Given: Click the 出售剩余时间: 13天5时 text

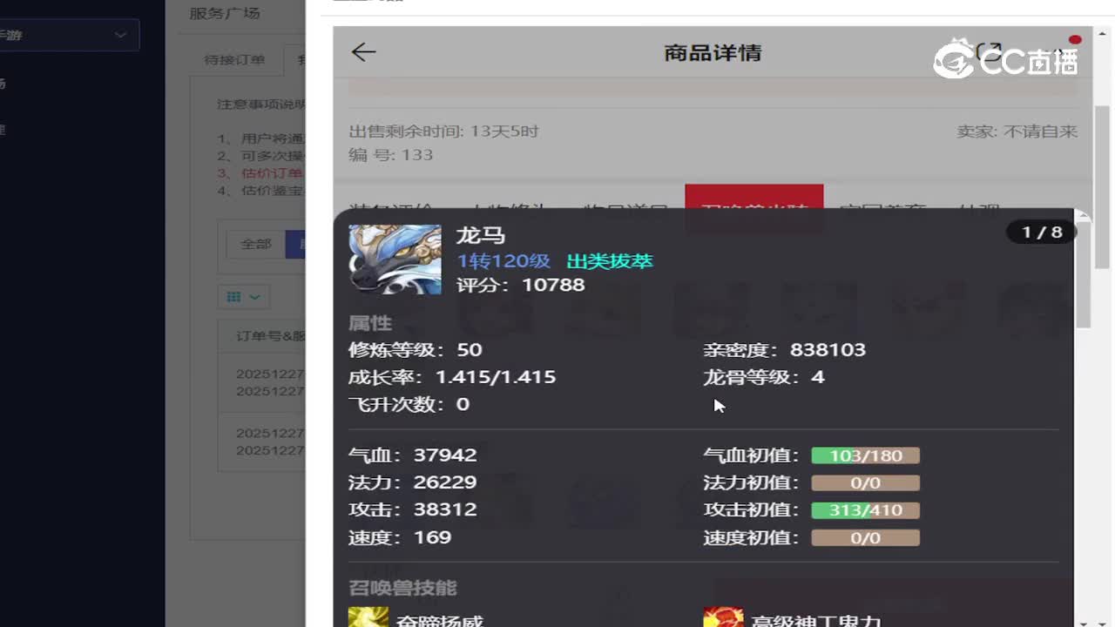Looking at the screenshot, I should [444, 131].
